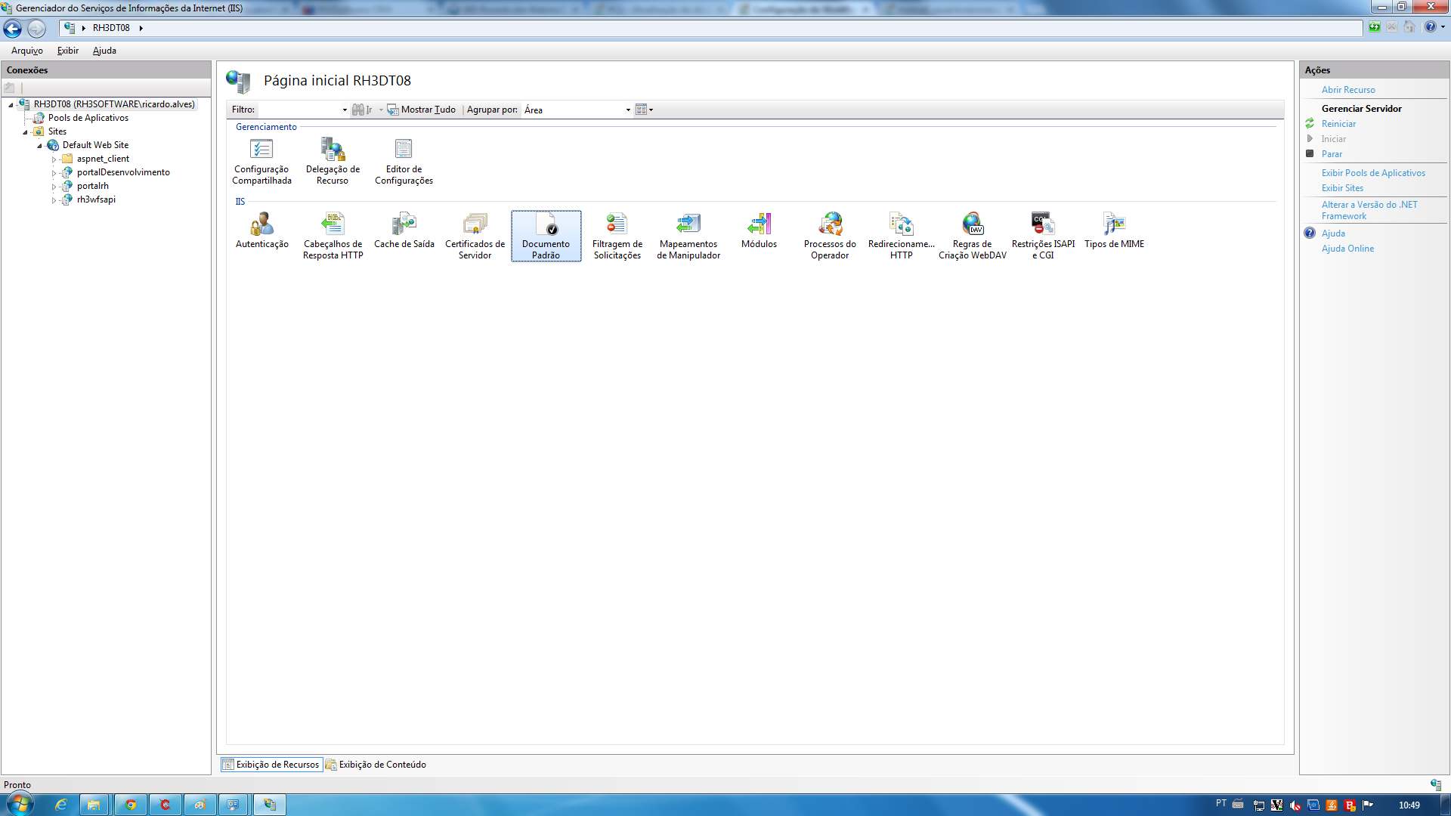The image size is (1451, 816).
Task: Expand the portalrh application node
Action: coord(54,187)
